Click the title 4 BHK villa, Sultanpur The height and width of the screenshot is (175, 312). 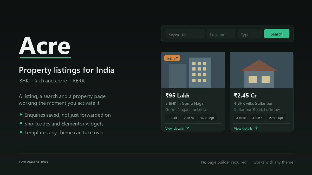point(253,103)
